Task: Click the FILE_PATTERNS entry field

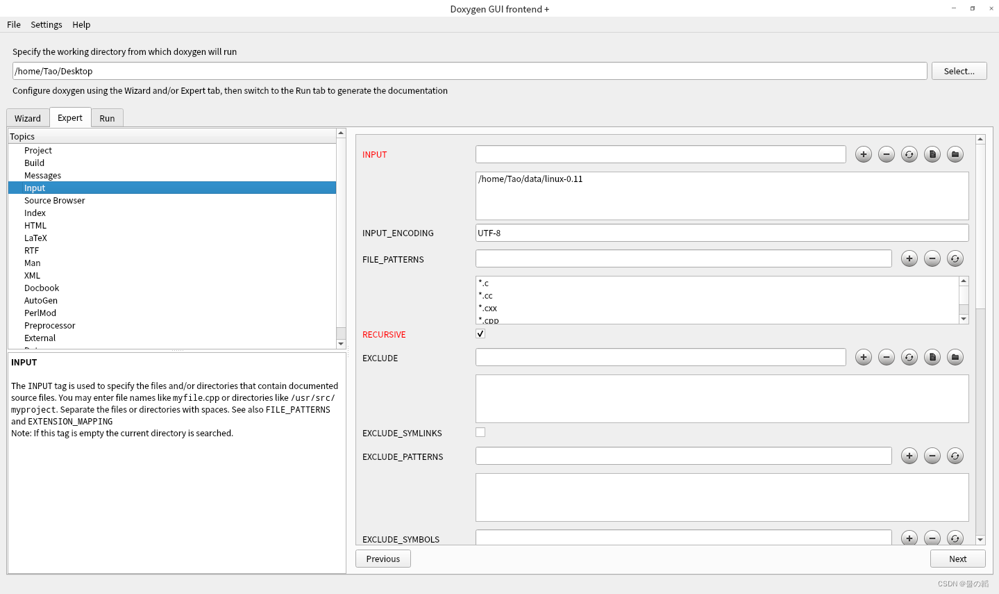Action: pyautogui.click(x=683, y=258)
